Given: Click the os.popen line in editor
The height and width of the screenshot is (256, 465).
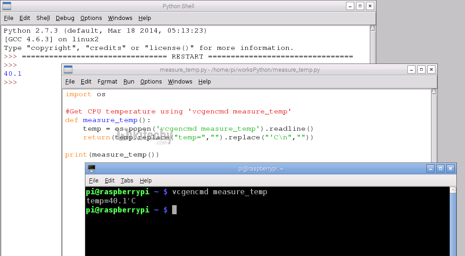Looking at the screenshot, I should point(198,129).
